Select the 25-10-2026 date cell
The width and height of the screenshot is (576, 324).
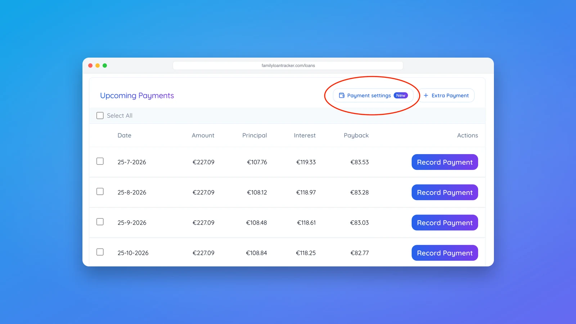coord(133,253)
